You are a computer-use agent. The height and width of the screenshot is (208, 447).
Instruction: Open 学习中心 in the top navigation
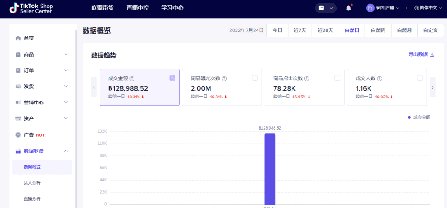[172, 8]
